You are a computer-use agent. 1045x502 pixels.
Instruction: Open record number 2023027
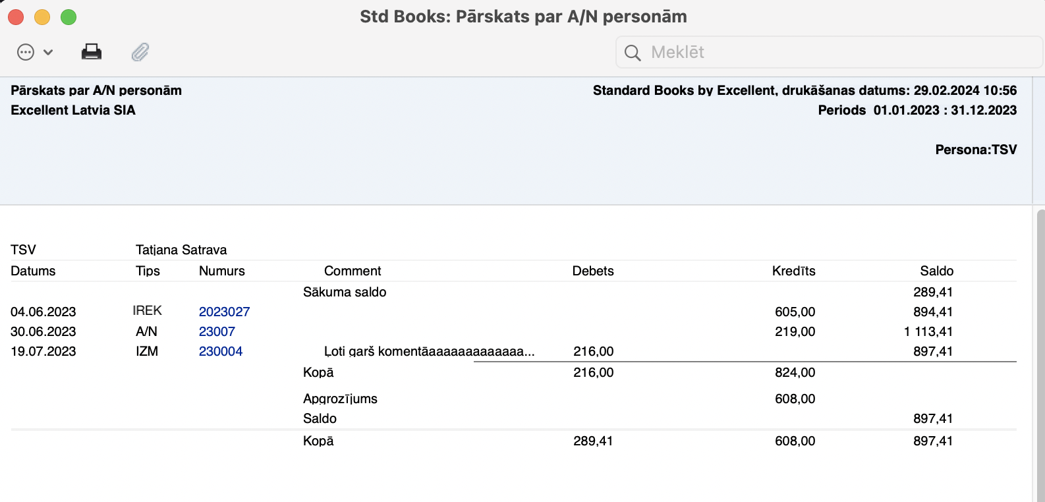click(x=224, y=312)
